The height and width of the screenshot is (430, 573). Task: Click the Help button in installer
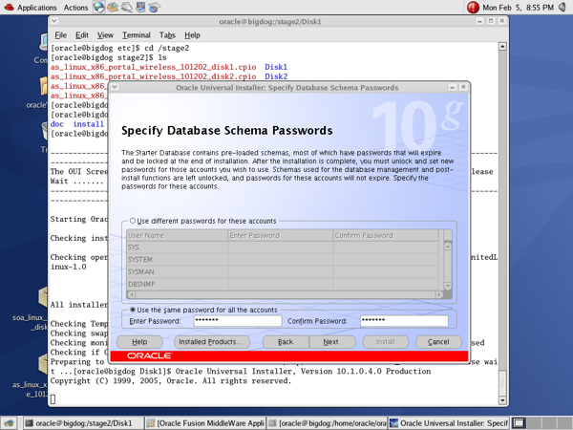point(139,342)
